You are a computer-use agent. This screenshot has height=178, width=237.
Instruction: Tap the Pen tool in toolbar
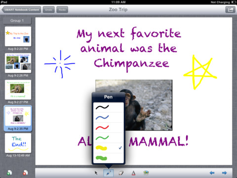[x=108, y=173]
